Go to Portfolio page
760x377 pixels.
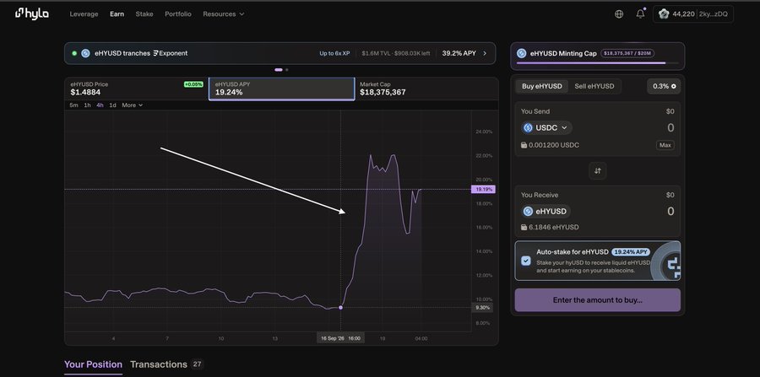tap(178, 14)
